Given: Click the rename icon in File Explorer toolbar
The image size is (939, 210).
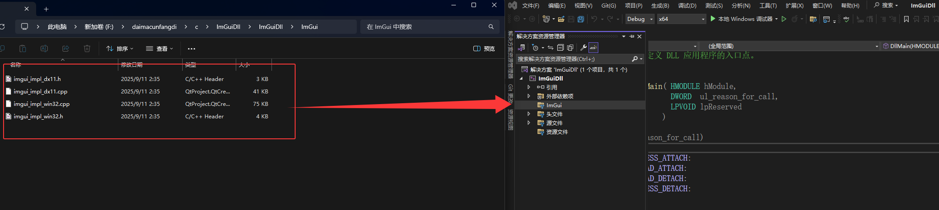Looking at the screenshot, I should point(44,48).
